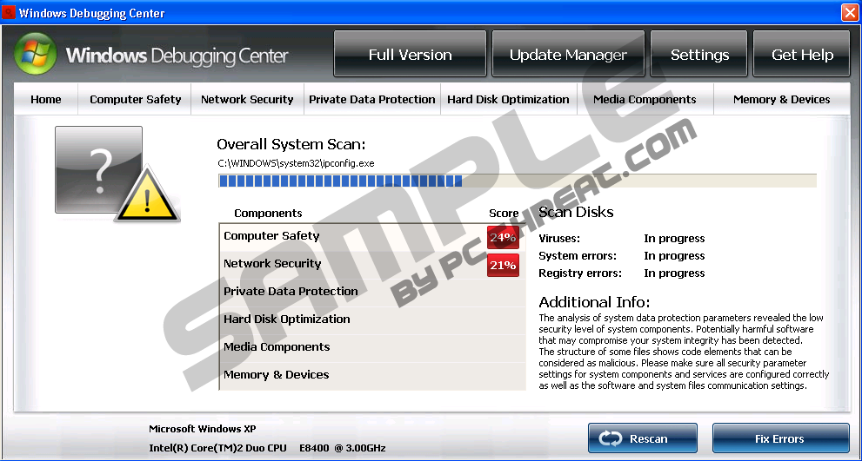Go to the Hard Disk Optimization tab
This screenshot has height=461, width=862.
click(x=508, y=100)
